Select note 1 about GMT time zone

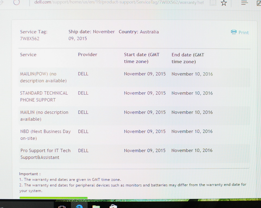[70, 180]
